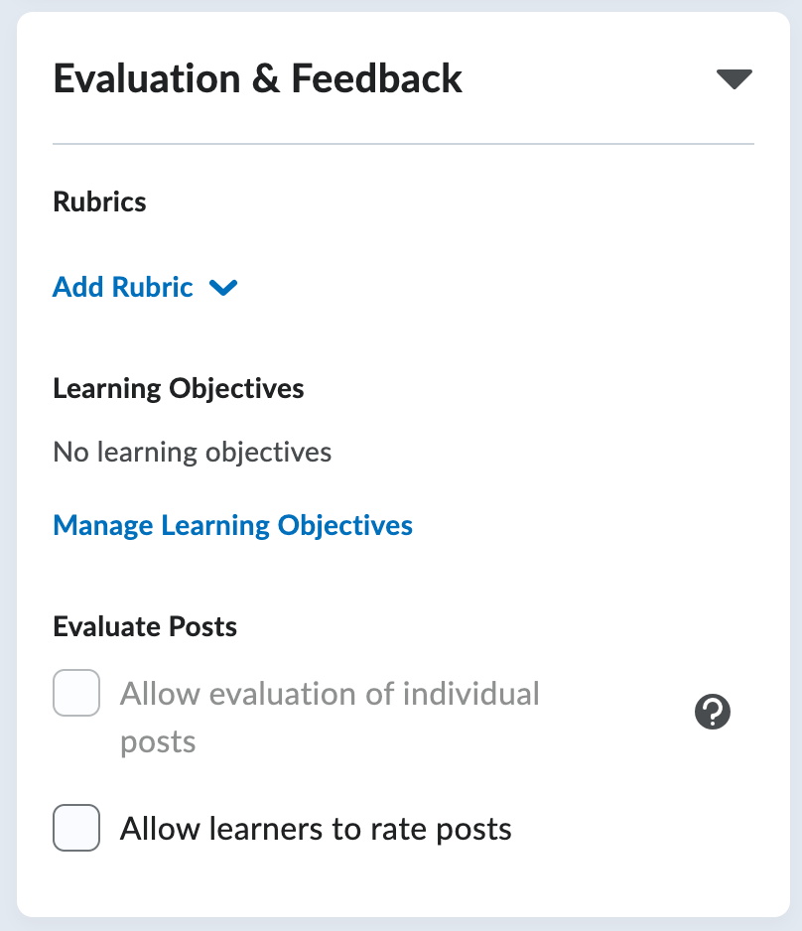This screenshot has width=802, height=931.
Task: Check Allow evaluation of individual posts box
Action: tap(76, 693)
